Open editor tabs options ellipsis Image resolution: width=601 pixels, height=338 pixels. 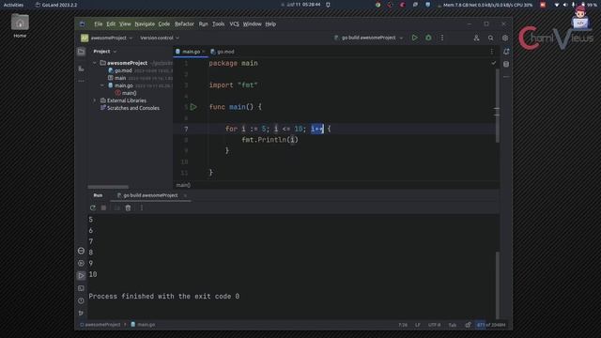tap(492, 52)
